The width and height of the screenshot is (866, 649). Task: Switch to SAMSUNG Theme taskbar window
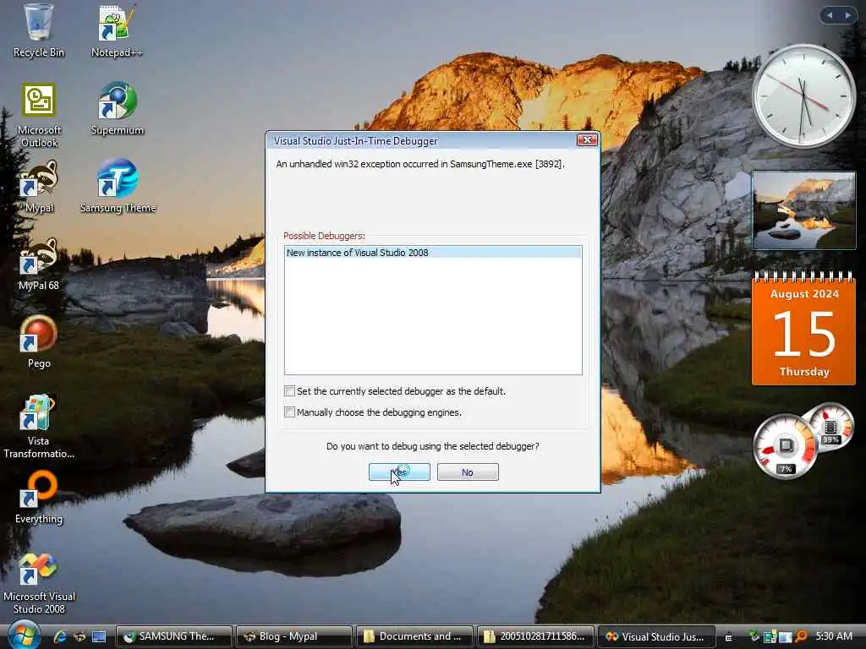pyautogui.click(x=173, y=636)
